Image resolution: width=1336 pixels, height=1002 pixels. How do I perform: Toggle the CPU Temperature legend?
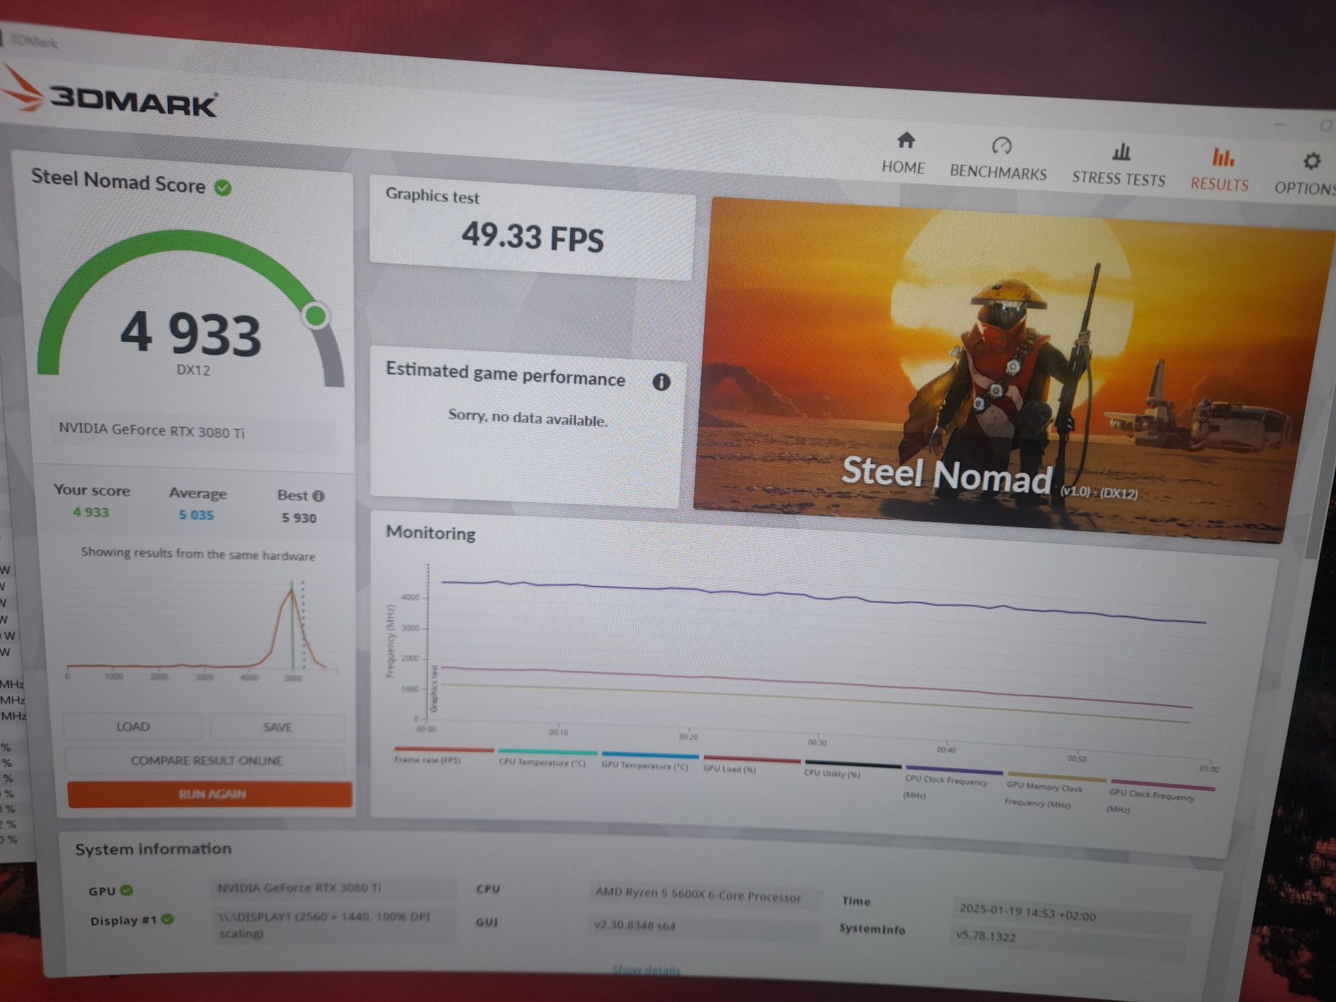pos(542,762)
